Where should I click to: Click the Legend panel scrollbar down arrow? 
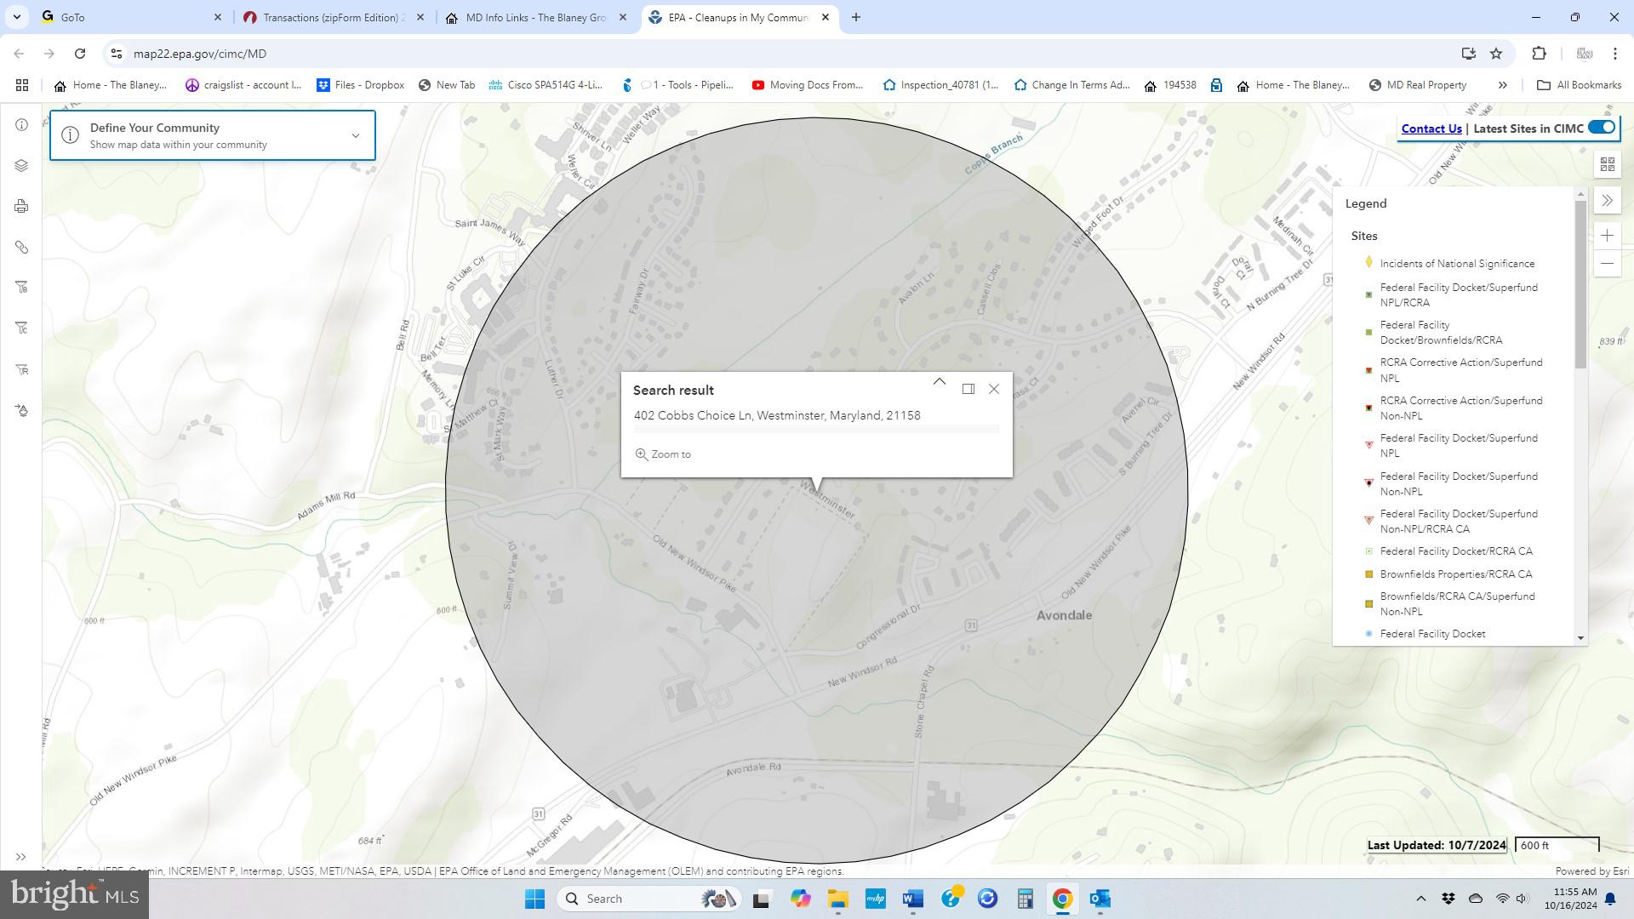1580,637
